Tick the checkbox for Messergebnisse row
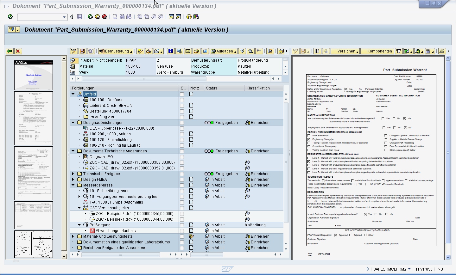 tap(182, 185)
